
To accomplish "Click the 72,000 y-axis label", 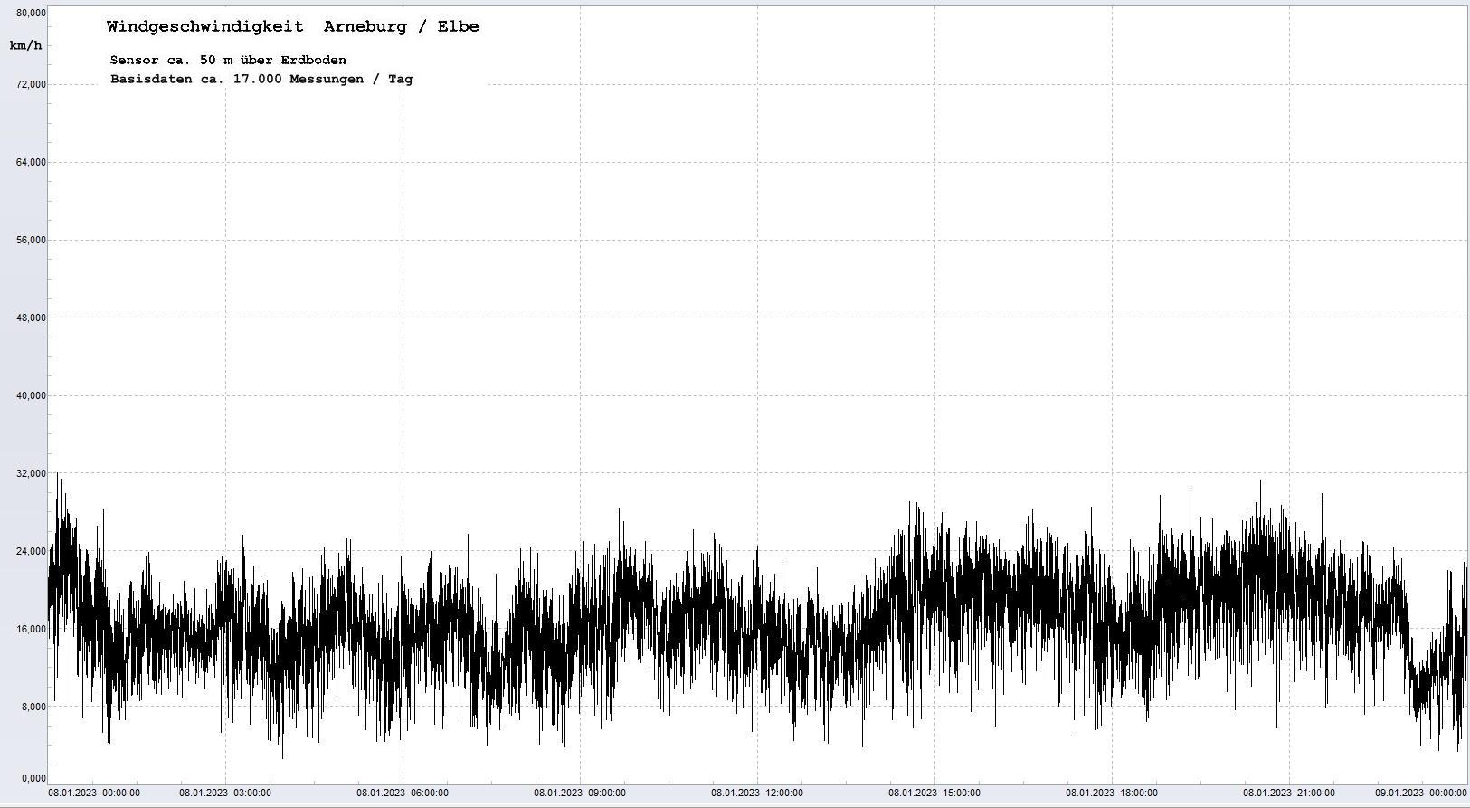I will pos(32,84).
